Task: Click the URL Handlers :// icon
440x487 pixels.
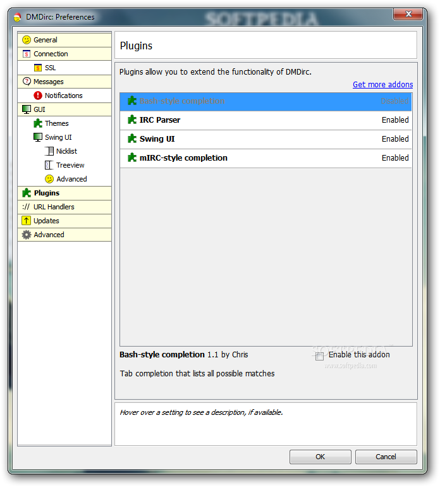Action: tap(26, 207)
